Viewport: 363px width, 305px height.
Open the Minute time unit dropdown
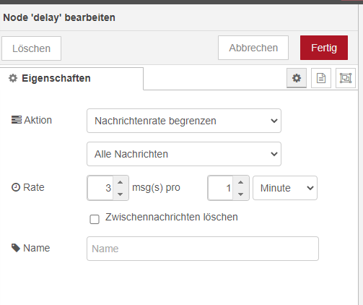285,188
